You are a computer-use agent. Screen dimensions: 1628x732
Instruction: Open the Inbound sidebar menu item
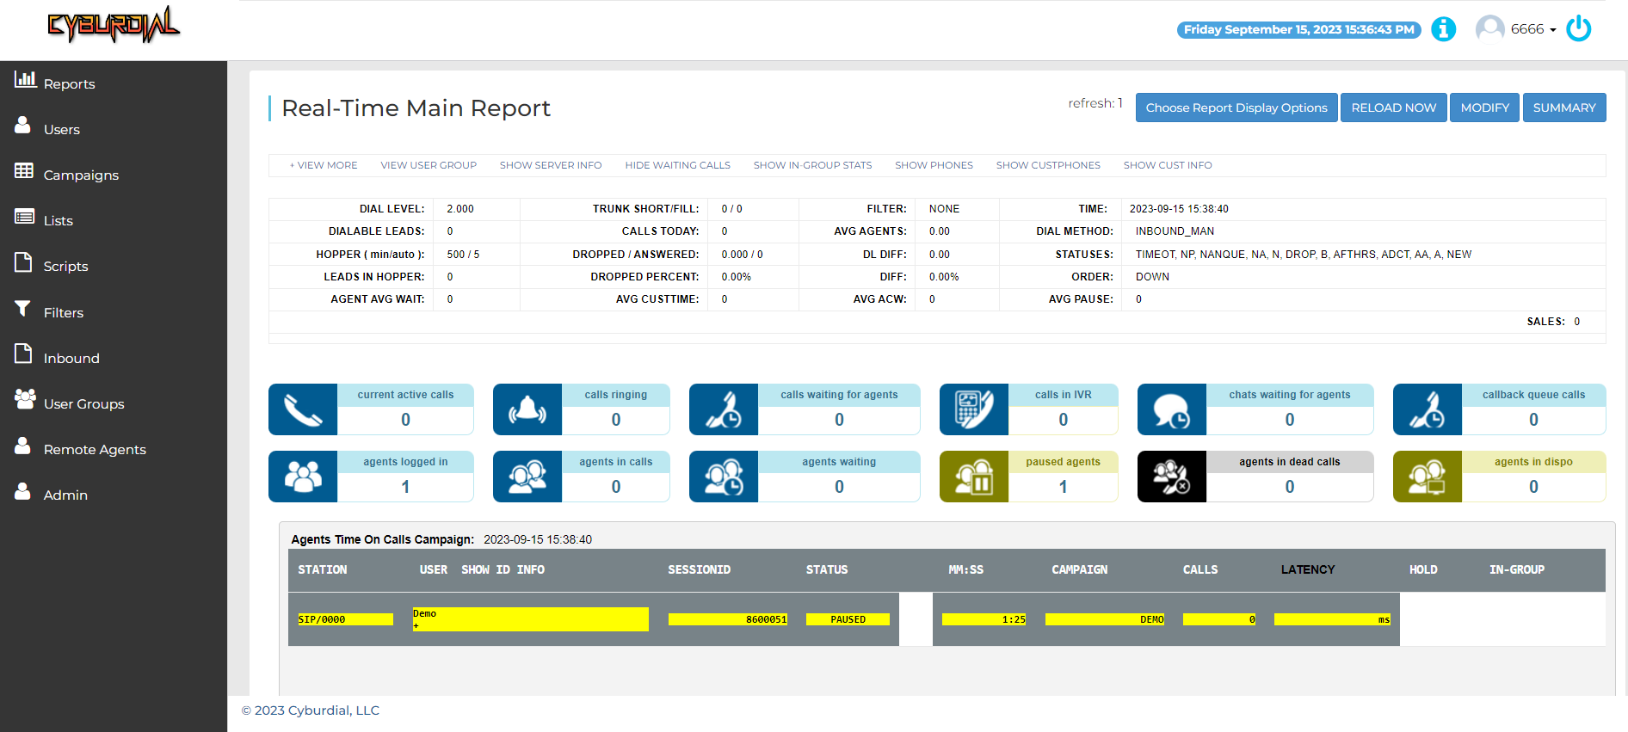pyautogui.click(x=71, y=358)
